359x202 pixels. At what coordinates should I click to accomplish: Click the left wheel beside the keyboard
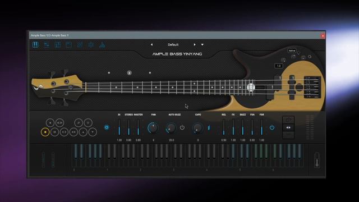point(44,159)
